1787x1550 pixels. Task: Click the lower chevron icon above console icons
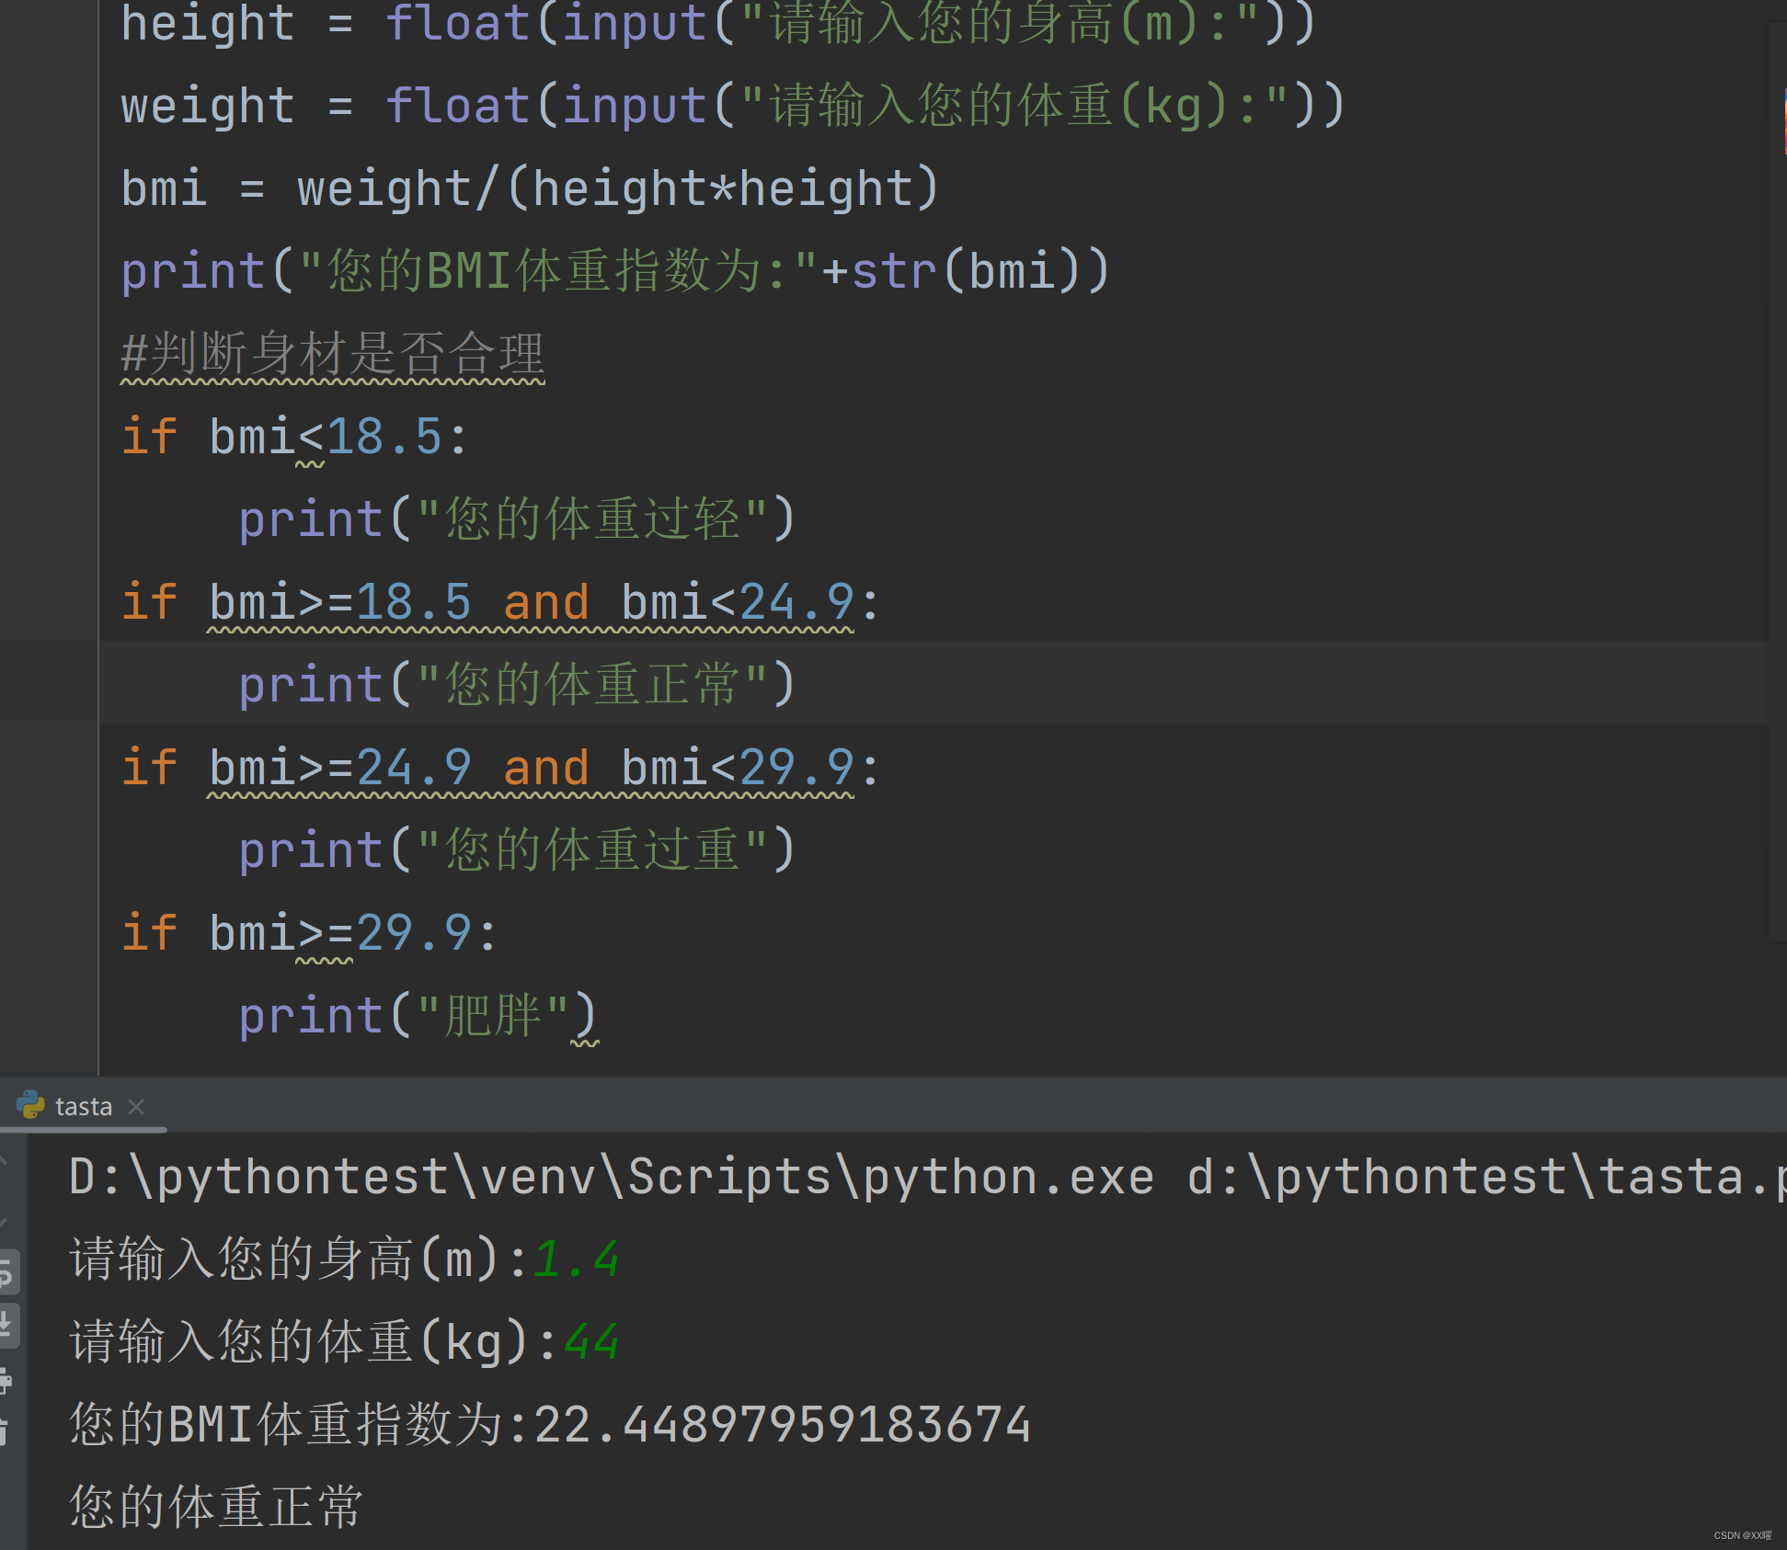(5, 1221)
